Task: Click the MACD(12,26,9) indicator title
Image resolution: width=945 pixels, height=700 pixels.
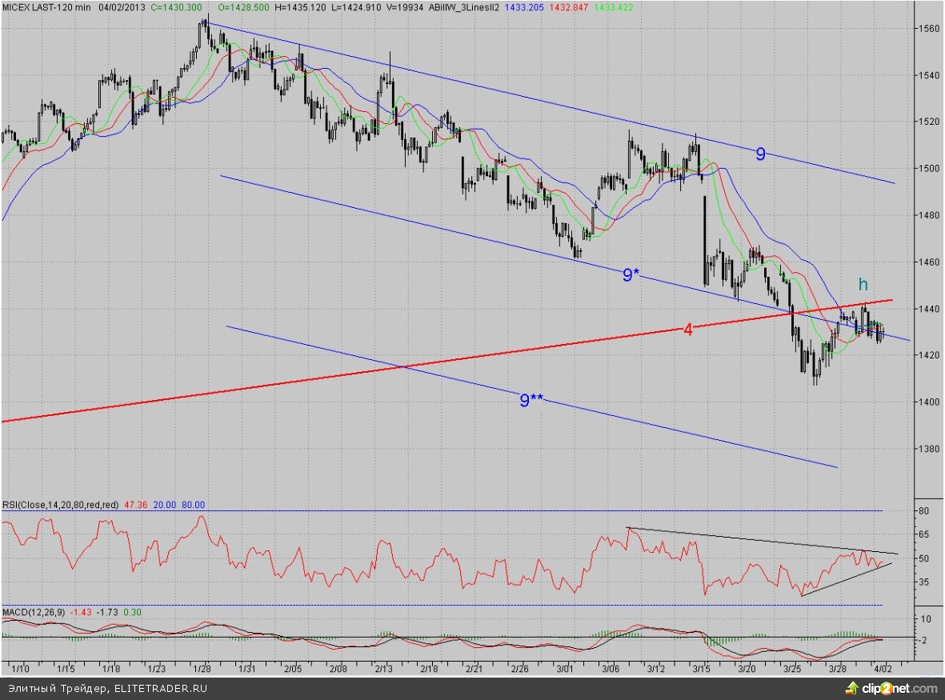Action: (34, 612)
